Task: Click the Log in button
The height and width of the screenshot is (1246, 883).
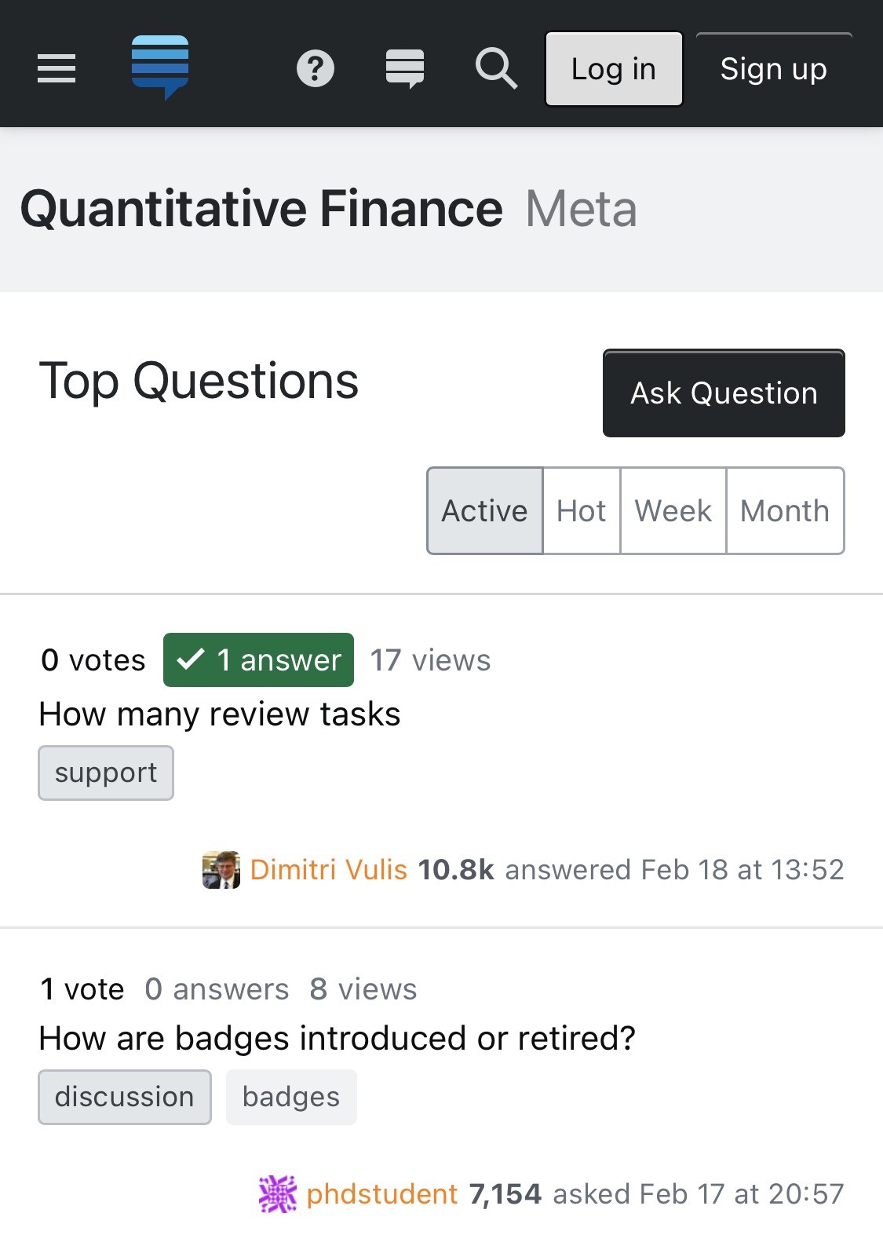Action: pyautogui.click(x=614, y=69)
